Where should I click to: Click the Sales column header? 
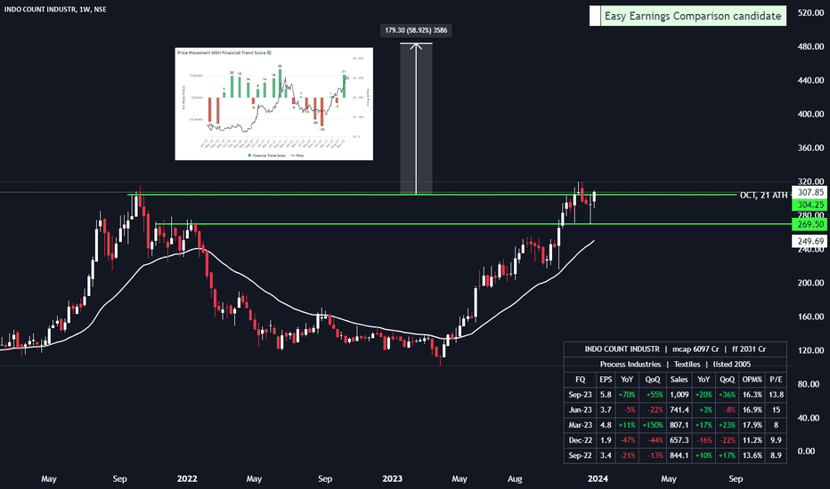pyautogui.click(x=679, y=379)
